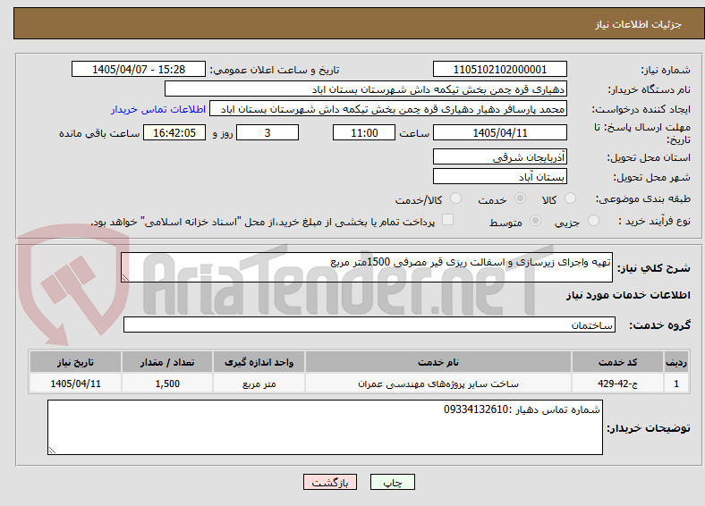This screenshot has height=506, width=705.
Task: Toggle the اسناد خزانه اسلامی payment checkbox
Action: pyautogui.click(x=448, y=220)
